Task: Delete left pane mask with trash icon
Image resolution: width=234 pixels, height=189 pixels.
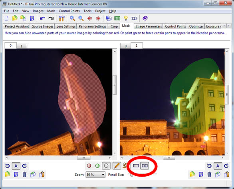Action: click(24, 174)
